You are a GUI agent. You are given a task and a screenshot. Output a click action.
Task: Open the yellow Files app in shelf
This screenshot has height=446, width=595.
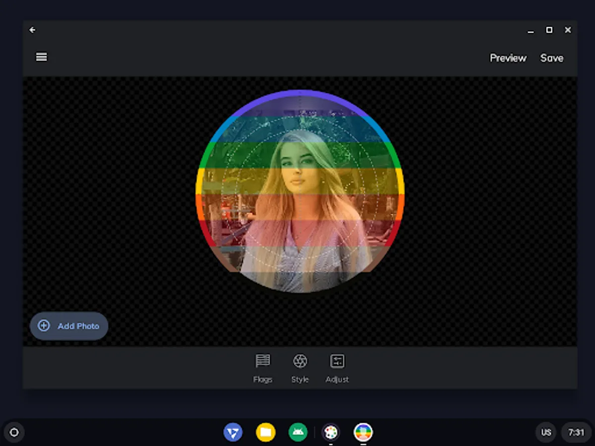pyautogui.click(x=266, y=432)
